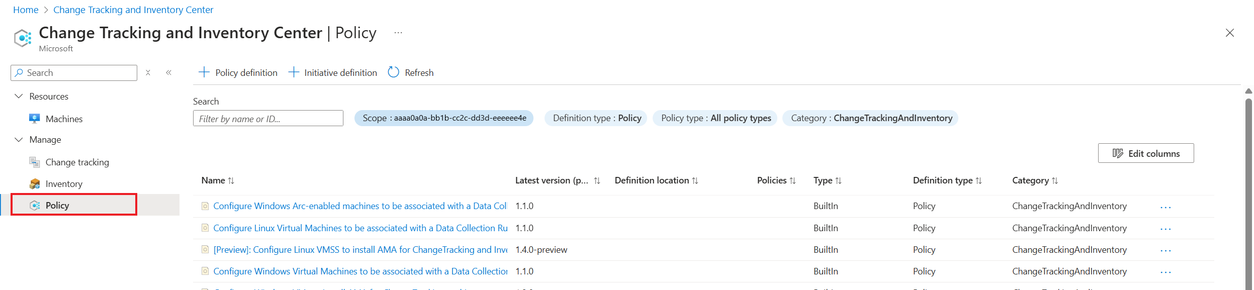
Task: Sort by Category column arrows icon
Action: (x=1055, y=180)
